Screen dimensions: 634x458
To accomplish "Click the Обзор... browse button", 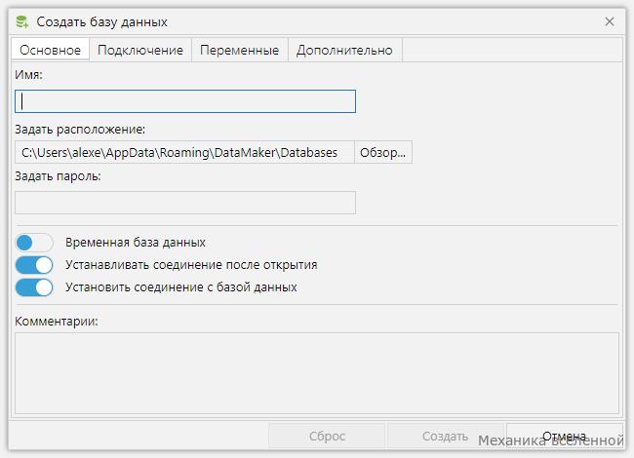I will click(x=383, y=152).
